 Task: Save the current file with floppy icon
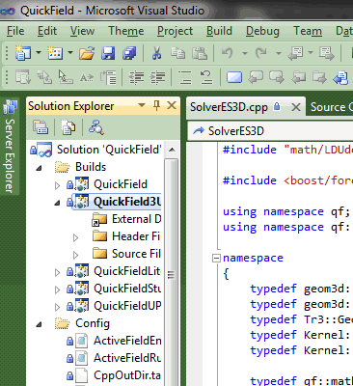pyautogui.click(x=108, y=53)
